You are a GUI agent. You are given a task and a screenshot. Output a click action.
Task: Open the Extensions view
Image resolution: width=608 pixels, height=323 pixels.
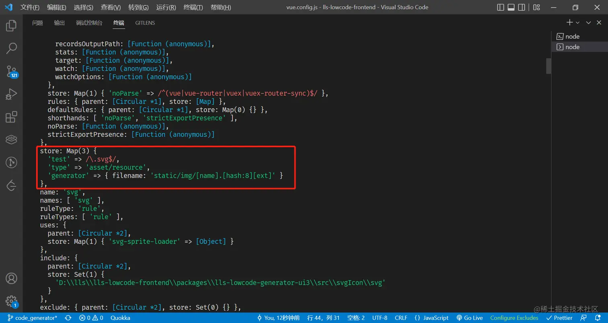coord(11,117)
